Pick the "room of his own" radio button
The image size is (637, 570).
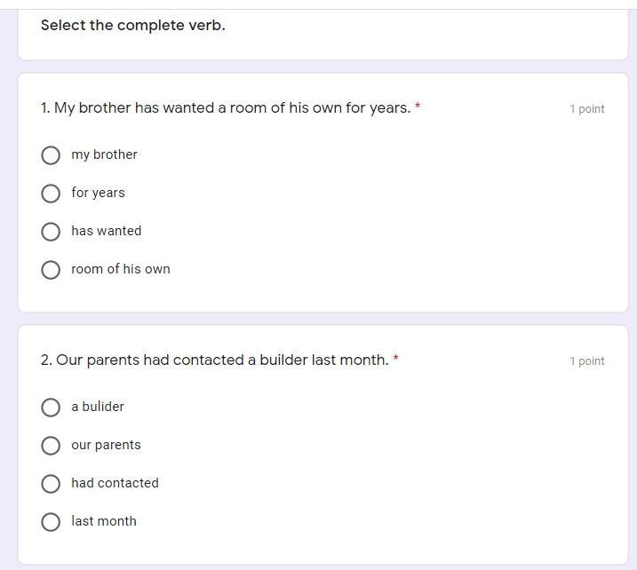pyautogui.click(x=51, y=270)
